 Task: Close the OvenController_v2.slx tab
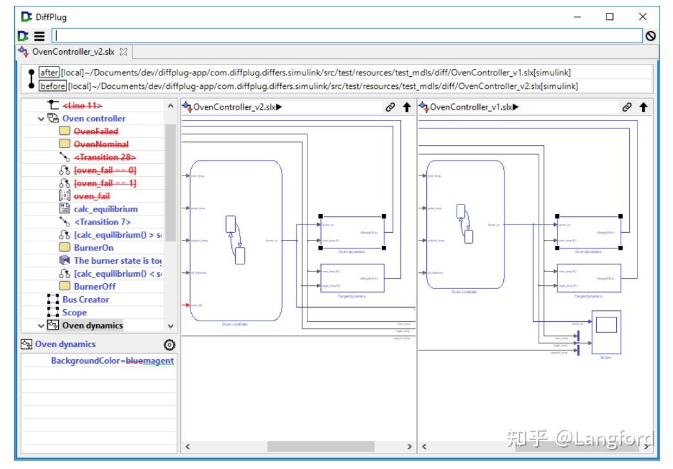[x=123, y=52]
